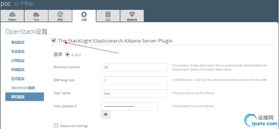Select version 0.10.2 radio button
279x129 pixels.
[67, 55]
